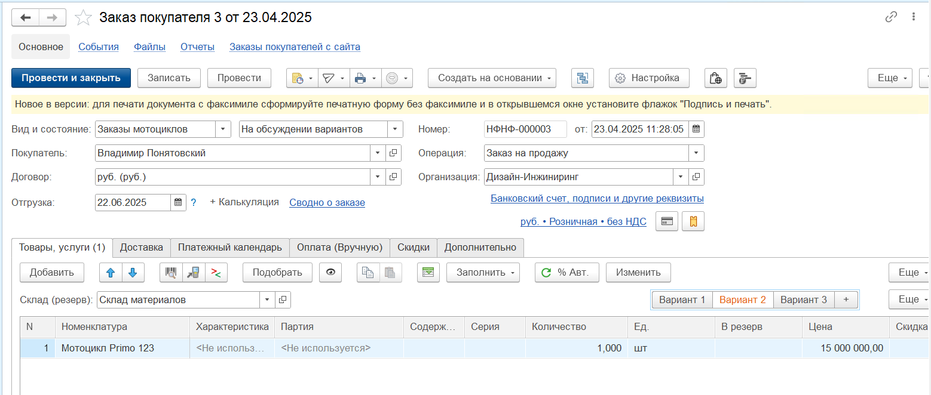Open the Заполнить dropdown button
This screenshot has height=395, width=931.
[483, 273]
